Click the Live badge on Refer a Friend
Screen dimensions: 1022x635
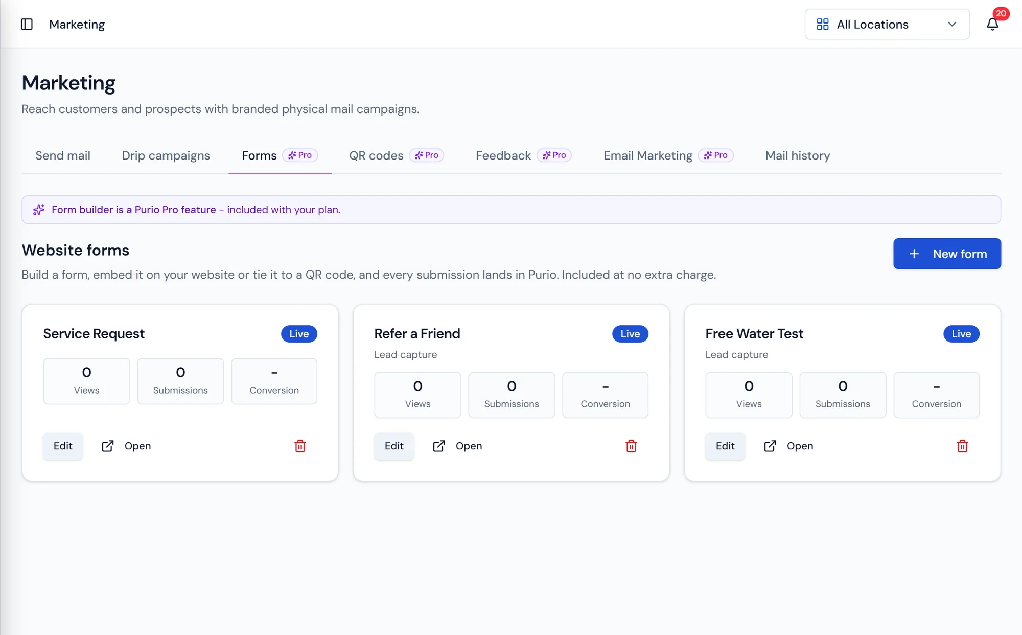click(x=630, y=334)
